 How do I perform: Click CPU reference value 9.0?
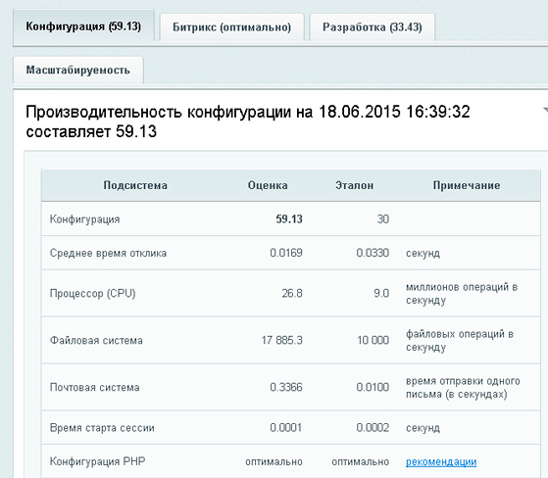[x=381, y=293]
